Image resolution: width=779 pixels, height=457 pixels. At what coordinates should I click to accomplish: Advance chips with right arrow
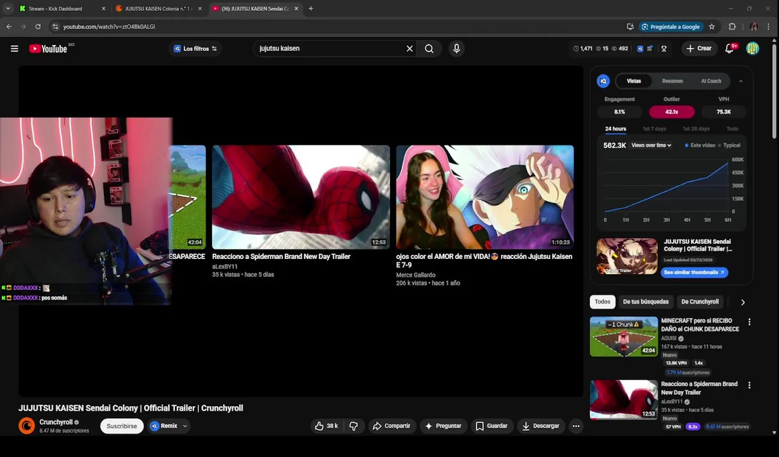(743, 302)
